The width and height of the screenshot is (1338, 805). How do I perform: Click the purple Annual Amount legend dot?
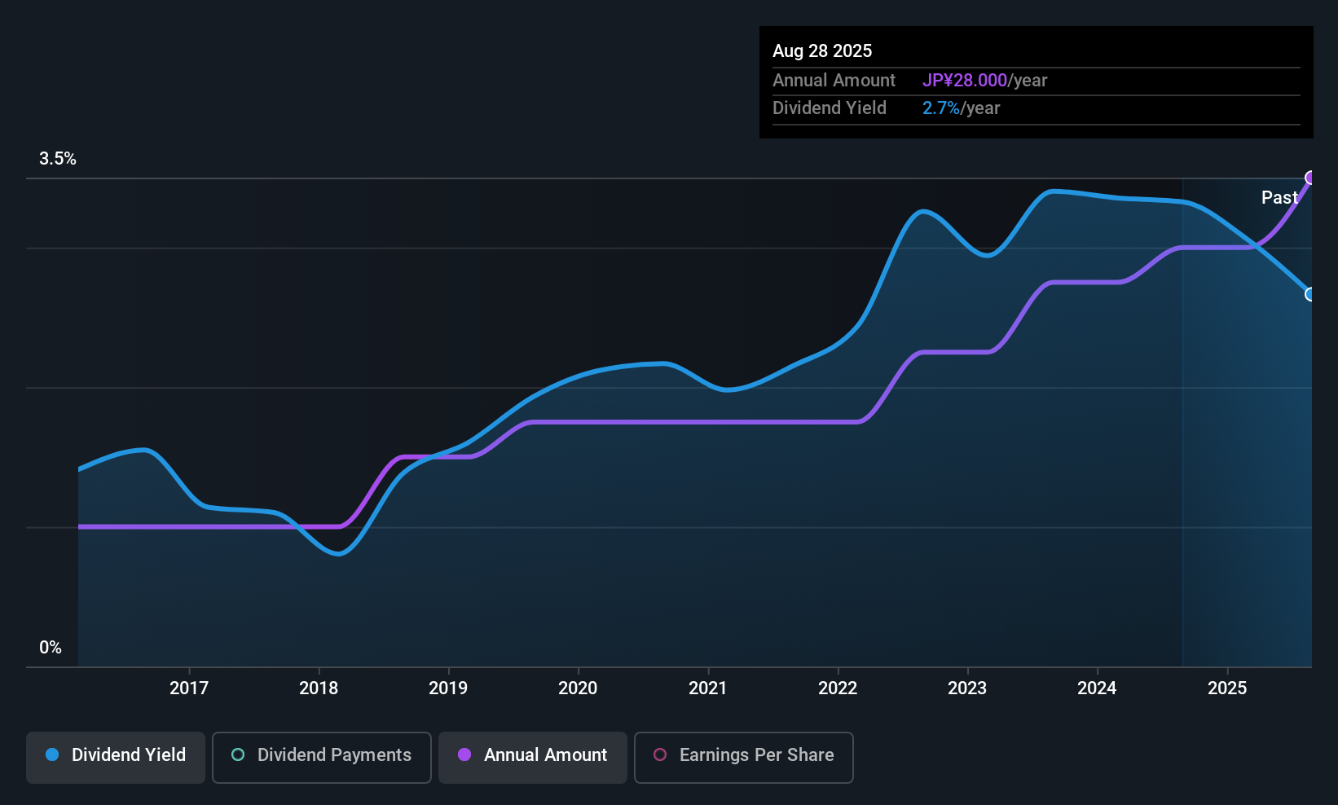[x=464, y=755]
